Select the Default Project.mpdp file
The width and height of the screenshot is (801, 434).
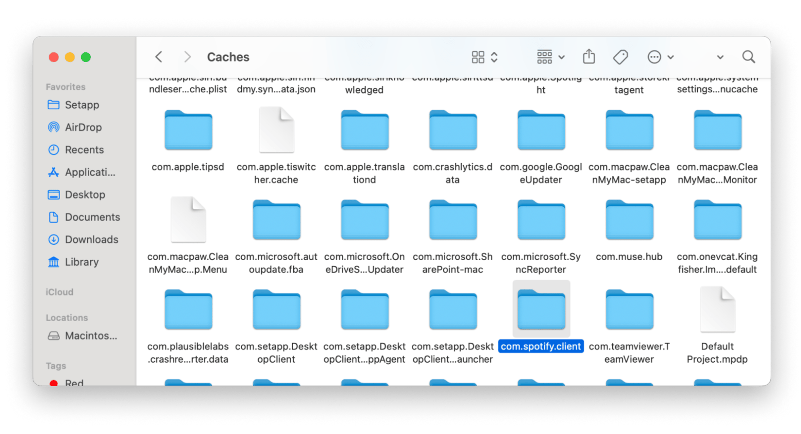pyautogui.click(x=717, y=311)
